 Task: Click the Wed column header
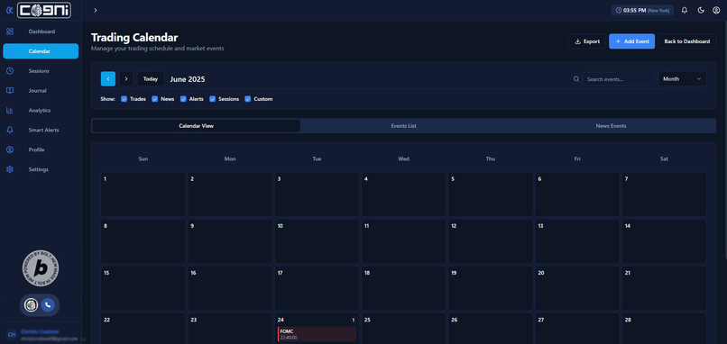point(403,158)
